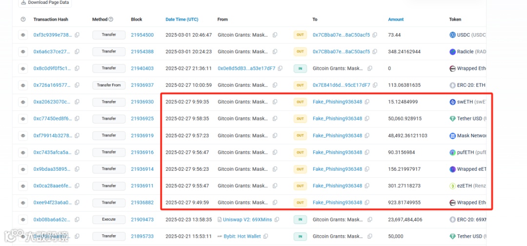Open To address 0x7CBba07e...8aC50acf5 in USDC row
Screen dimensions: 527x246
341,35
